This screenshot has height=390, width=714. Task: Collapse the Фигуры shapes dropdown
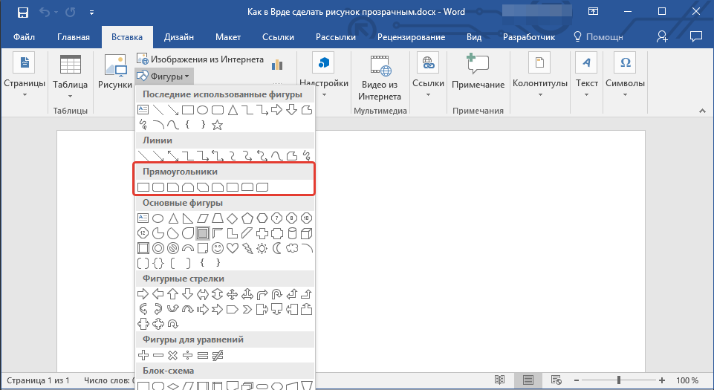pos(163,76)
